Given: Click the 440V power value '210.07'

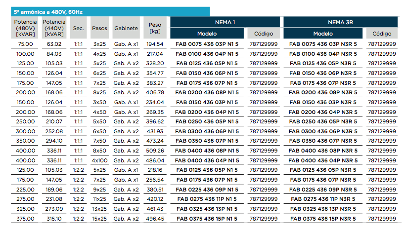Looking at the screenshot, I should click(x=54, y=121).
